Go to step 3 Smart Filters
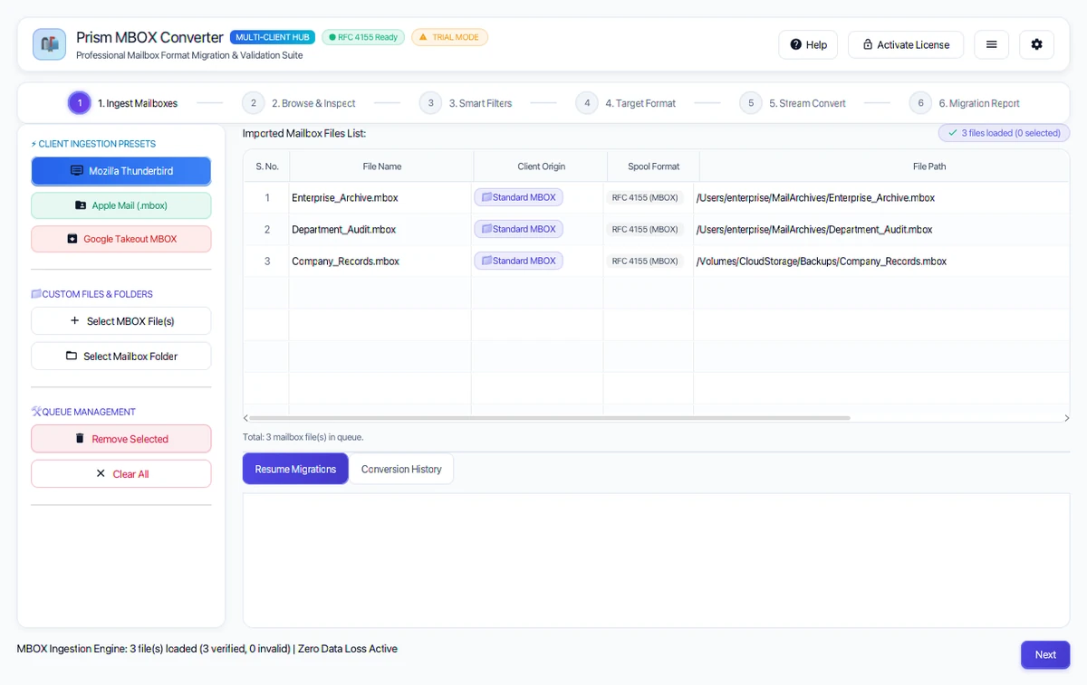The height and width of the screenshot is (685, 1087). tap(466, 103)
